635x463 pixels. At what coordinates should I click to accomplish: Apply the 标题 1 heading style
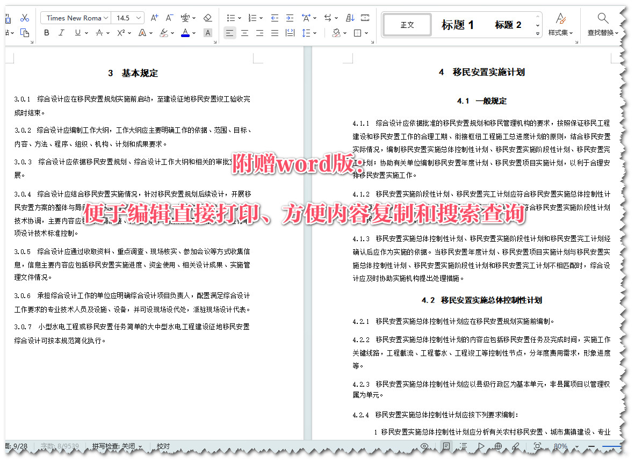[457, 25]
